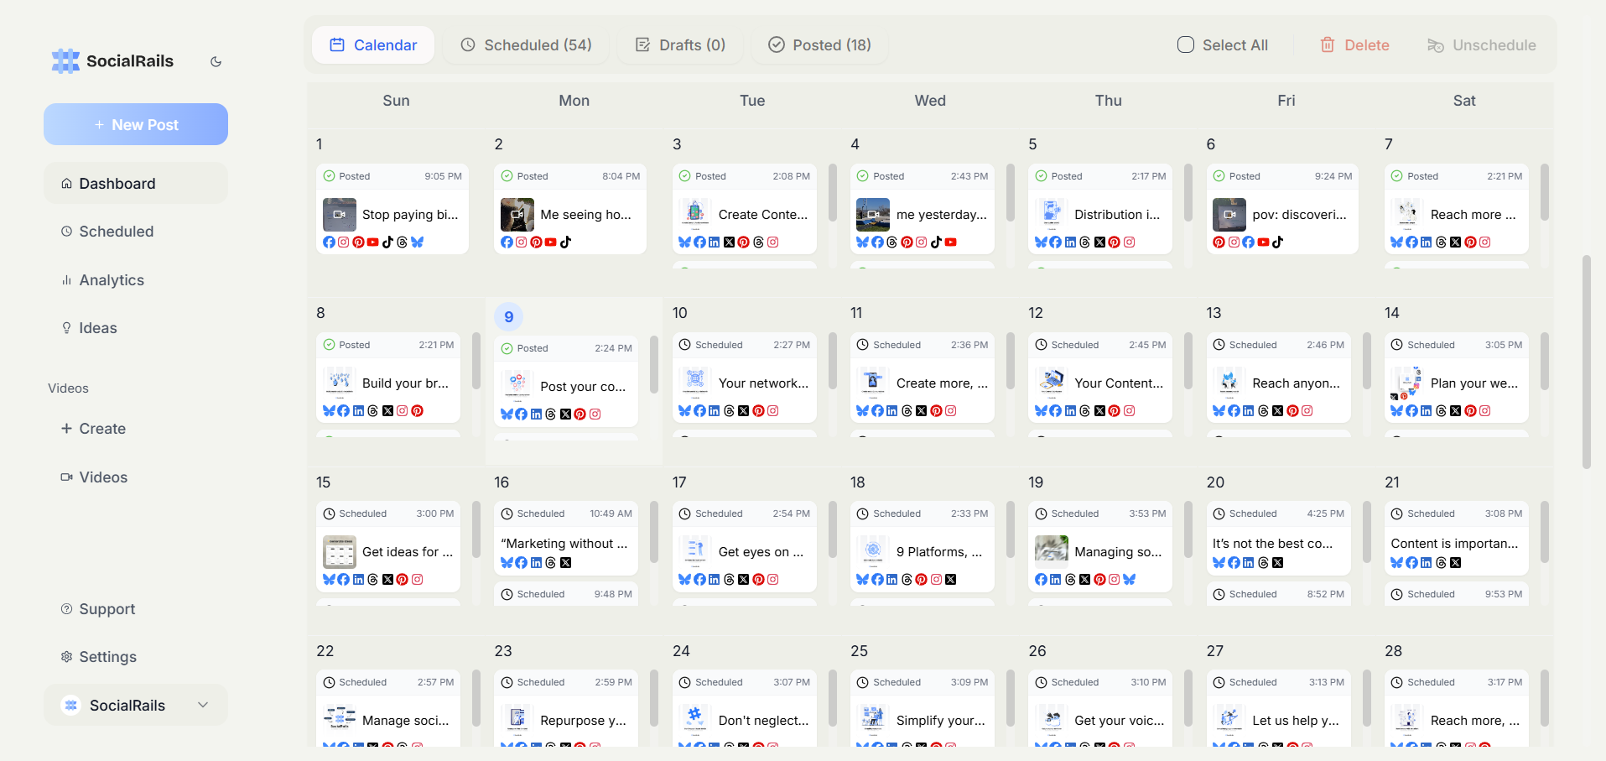Click Threads icon on 'Your network...' post
The height and width of the screenshot is (761, 1606).
pos(729,410)
